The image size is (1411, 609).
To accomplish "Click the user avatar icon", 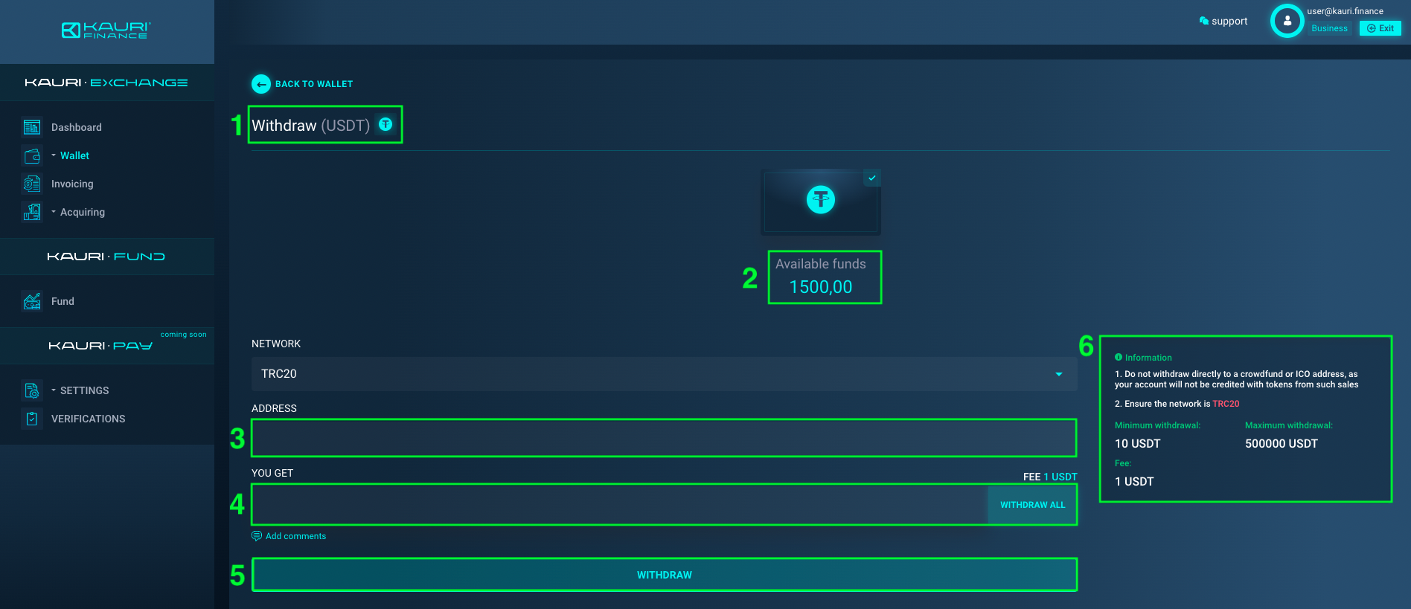I will click(1287, 21).
